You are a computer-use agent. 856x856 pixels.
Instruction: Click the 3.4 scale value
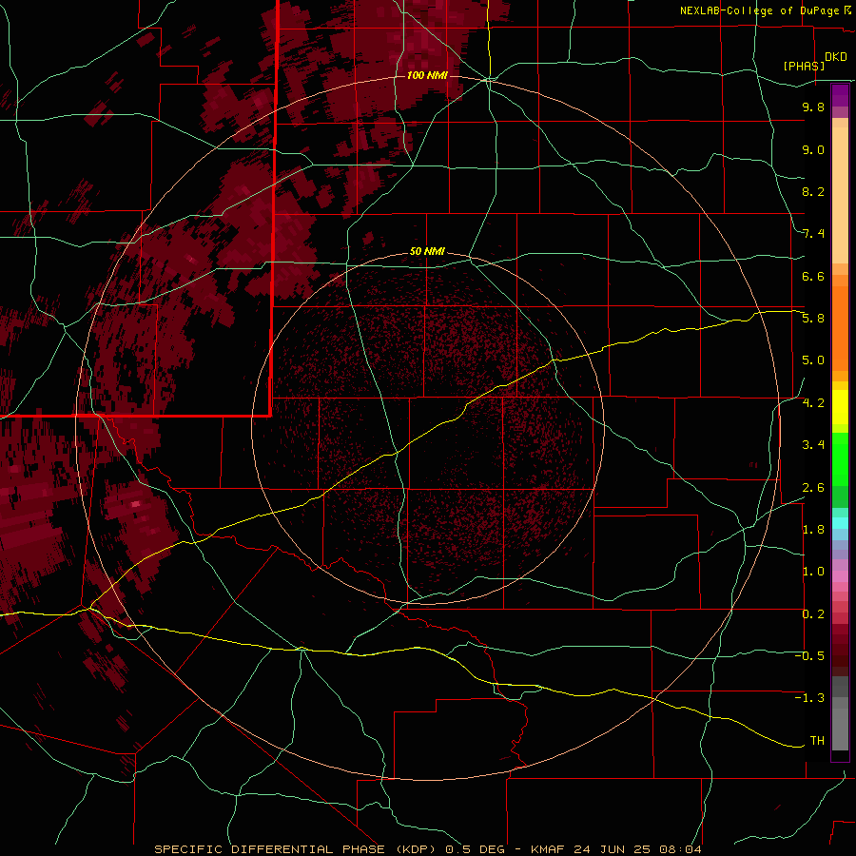[x=813, y=445]
